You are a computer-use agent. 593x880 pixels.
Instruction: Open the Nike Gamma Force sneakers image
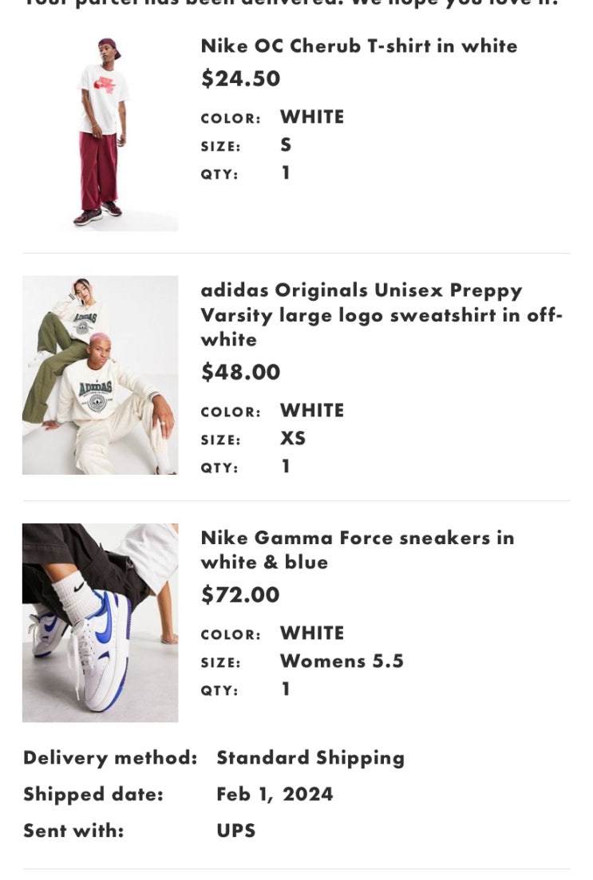100,622
